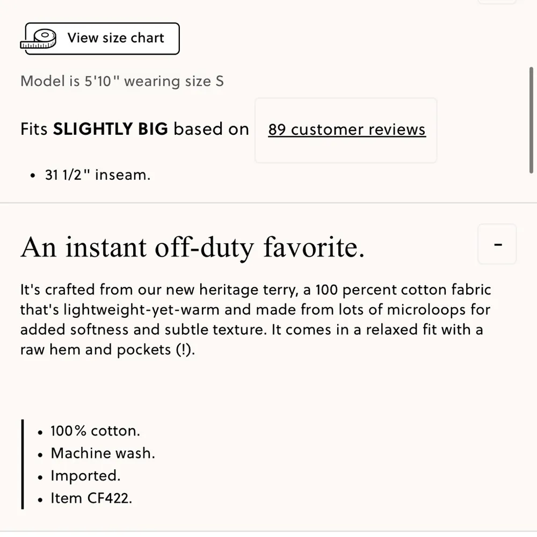Image resolution: width=537 pixels, height=537 pixels.
Task: Click the "An instant off-duty favorite." heading
Action: pyautogui.click(x=192, y=248)
